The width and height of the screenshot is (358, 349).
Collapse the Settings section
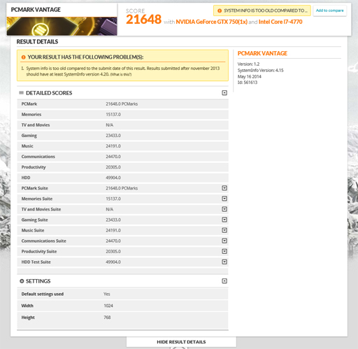(224, 281)
